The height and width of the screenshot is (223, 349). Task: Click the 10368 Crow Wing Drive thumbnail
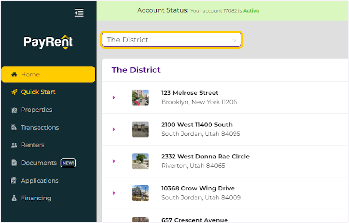[x=140, y=193]
